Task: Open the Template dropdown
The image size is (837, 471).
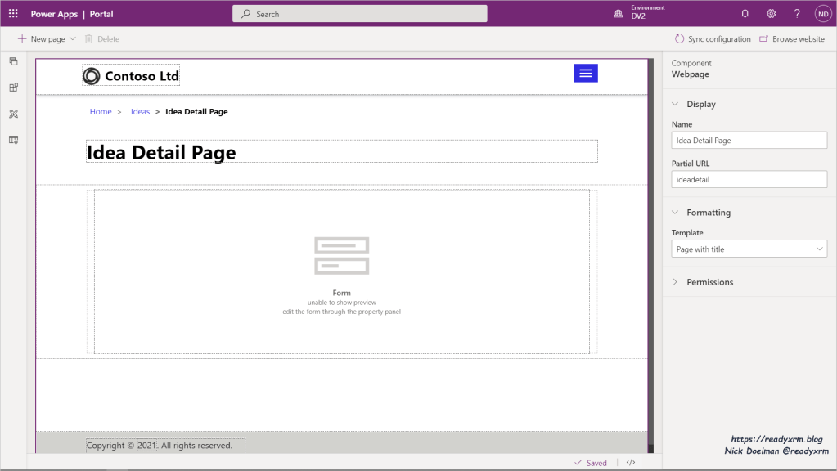Action: [x=749, y=249]
